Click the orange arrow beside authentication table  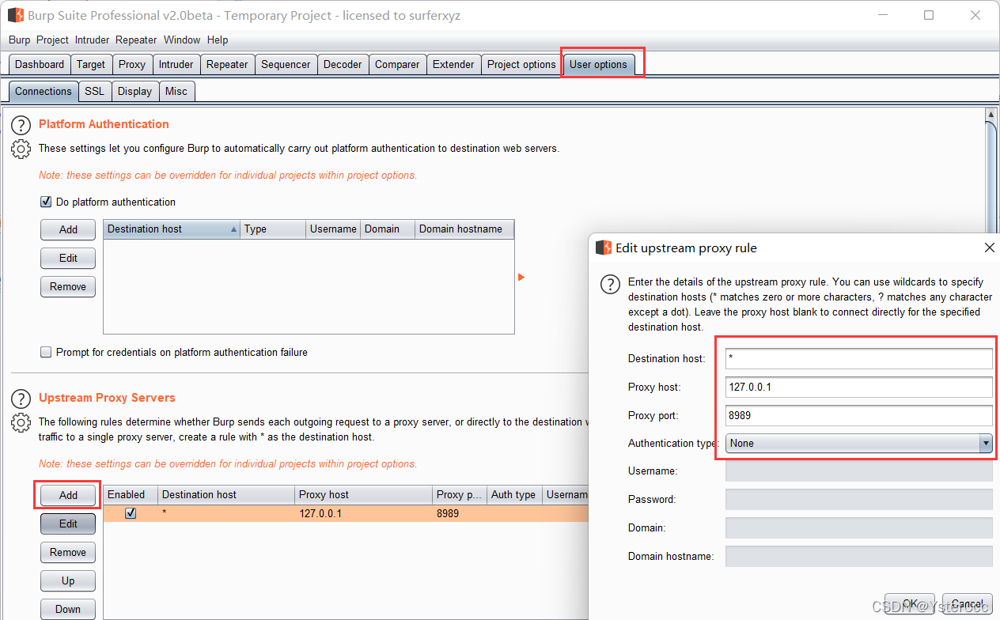tap(521, 277)
